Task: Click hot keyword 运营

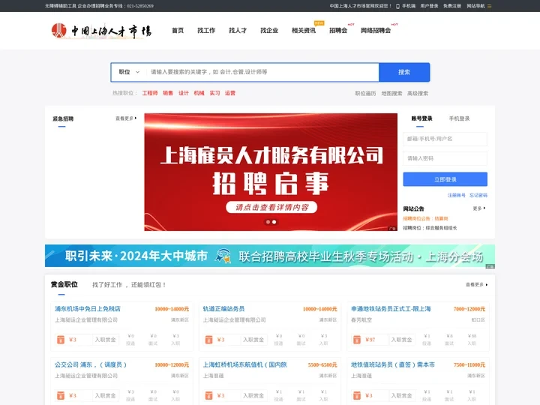Action: click(x=230, y=93)
